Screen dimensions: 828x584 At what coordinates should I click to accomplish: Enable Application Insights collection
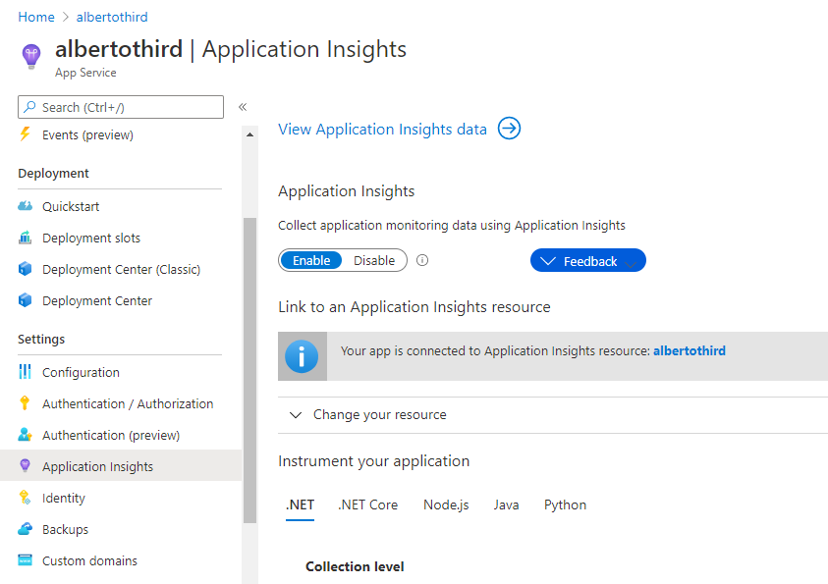pos(311,260)
